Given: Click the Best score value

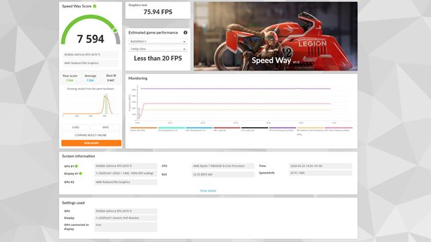Looking at the screenshot, I should [x=110, y=81].
